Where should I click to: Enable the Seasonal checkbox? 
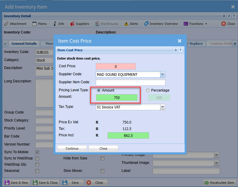[x=37, y=171]
